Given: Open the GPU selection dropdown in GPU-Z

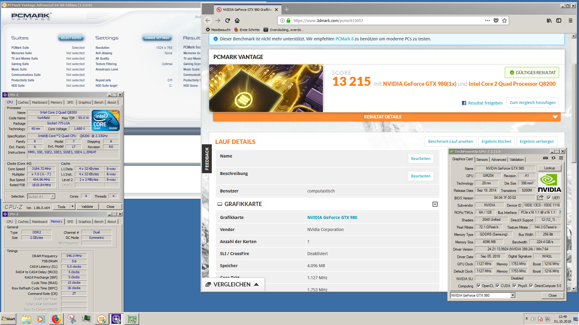Looking at the screenshot, I should click(513, 295).
